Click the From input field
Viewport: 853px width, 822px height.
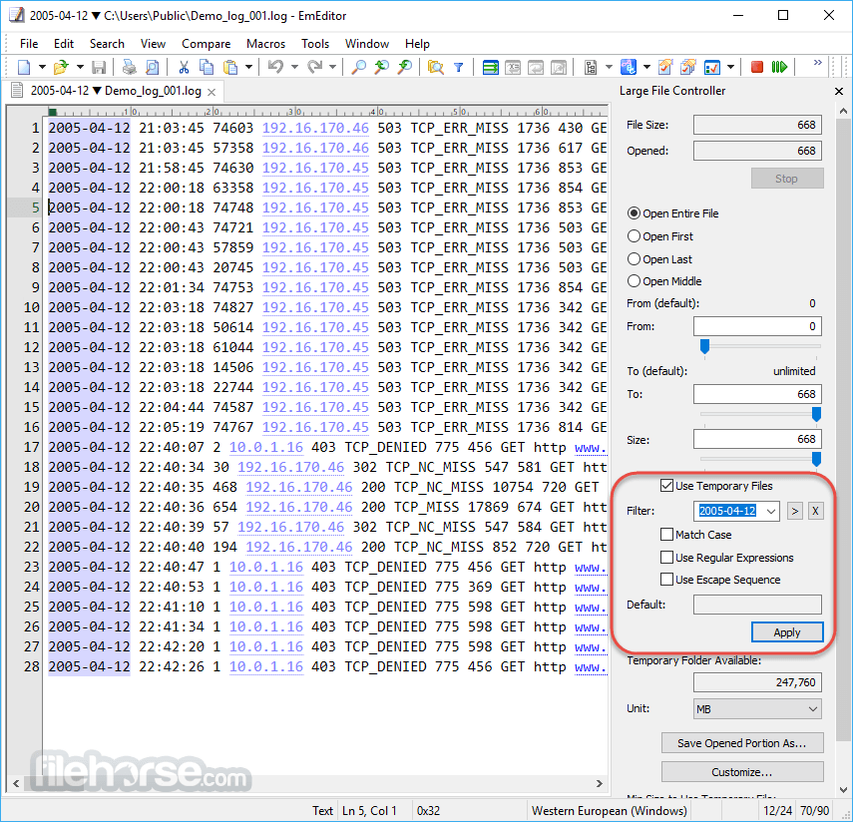757,326
